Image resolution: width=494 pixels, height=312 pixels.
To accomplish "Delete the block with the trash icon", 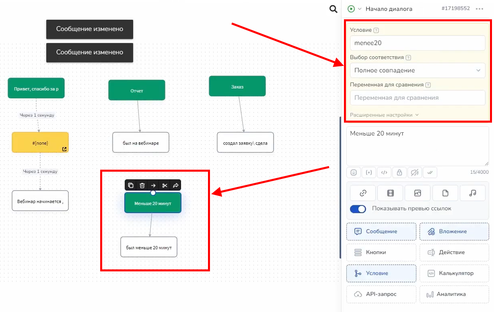I will pyautogui.click(x=142, y=185).
